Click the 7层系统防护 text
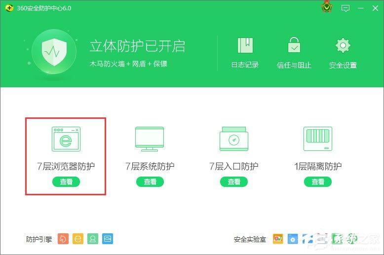 tap(150, 166)
